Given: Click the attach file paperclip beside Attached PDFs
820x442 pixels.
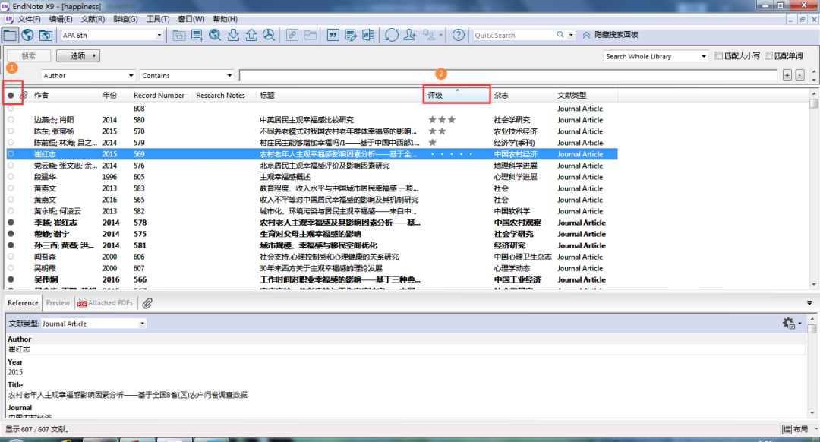Looking at the screenshot, I should (x=147, y=303).
